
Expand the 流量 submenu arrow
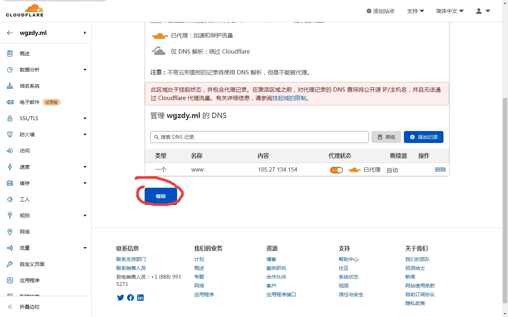pyautogui.click(x=85, y=248)
